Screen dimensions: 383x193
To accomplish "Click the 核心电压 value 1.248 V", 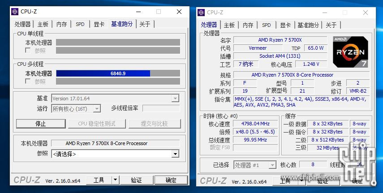I will click(x=311, y=64).
